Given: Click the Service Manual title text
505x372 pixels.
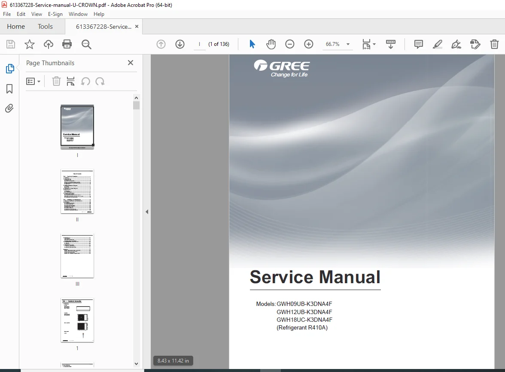Looking at the screenshot, I should [x=315, y=277].
